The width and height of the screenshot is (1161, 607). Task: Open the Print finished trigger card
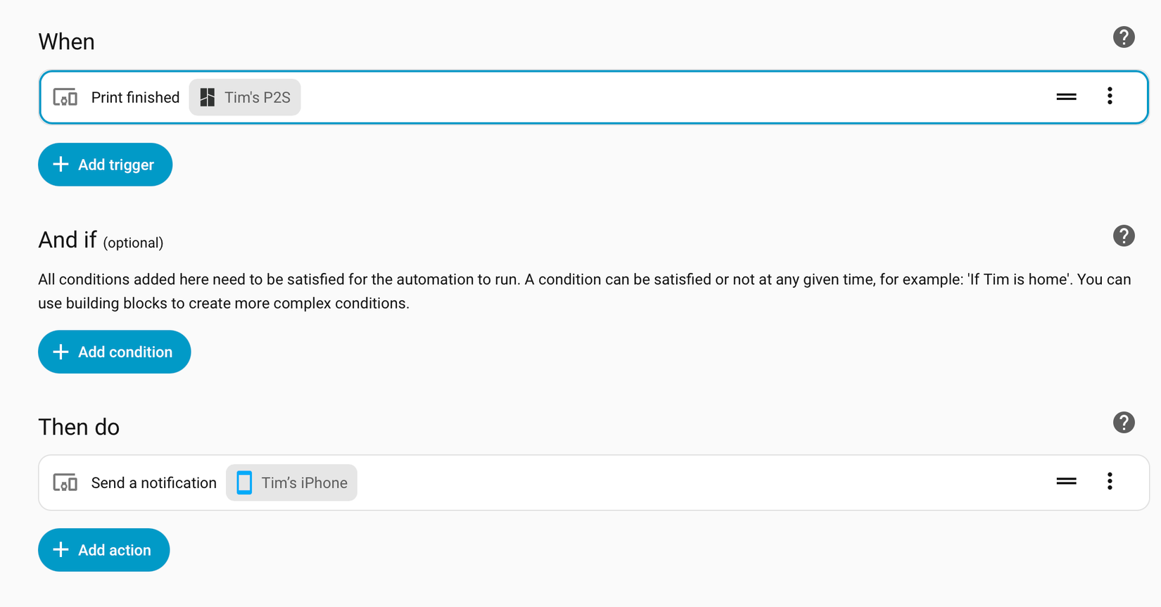[x=563, y=97]
